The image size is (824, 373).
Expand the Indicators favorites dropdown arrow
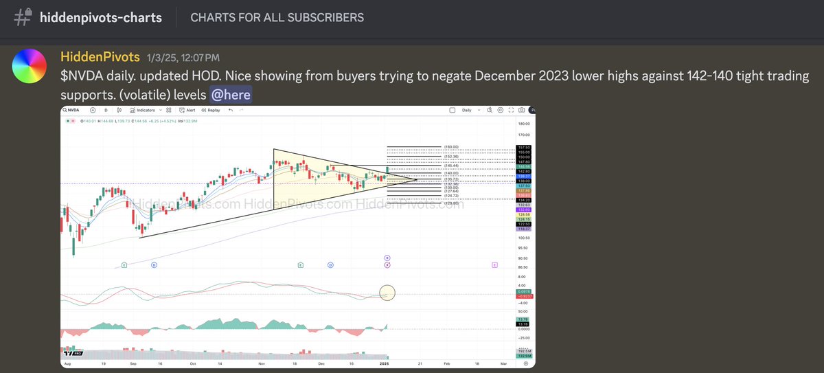point(161,110)
